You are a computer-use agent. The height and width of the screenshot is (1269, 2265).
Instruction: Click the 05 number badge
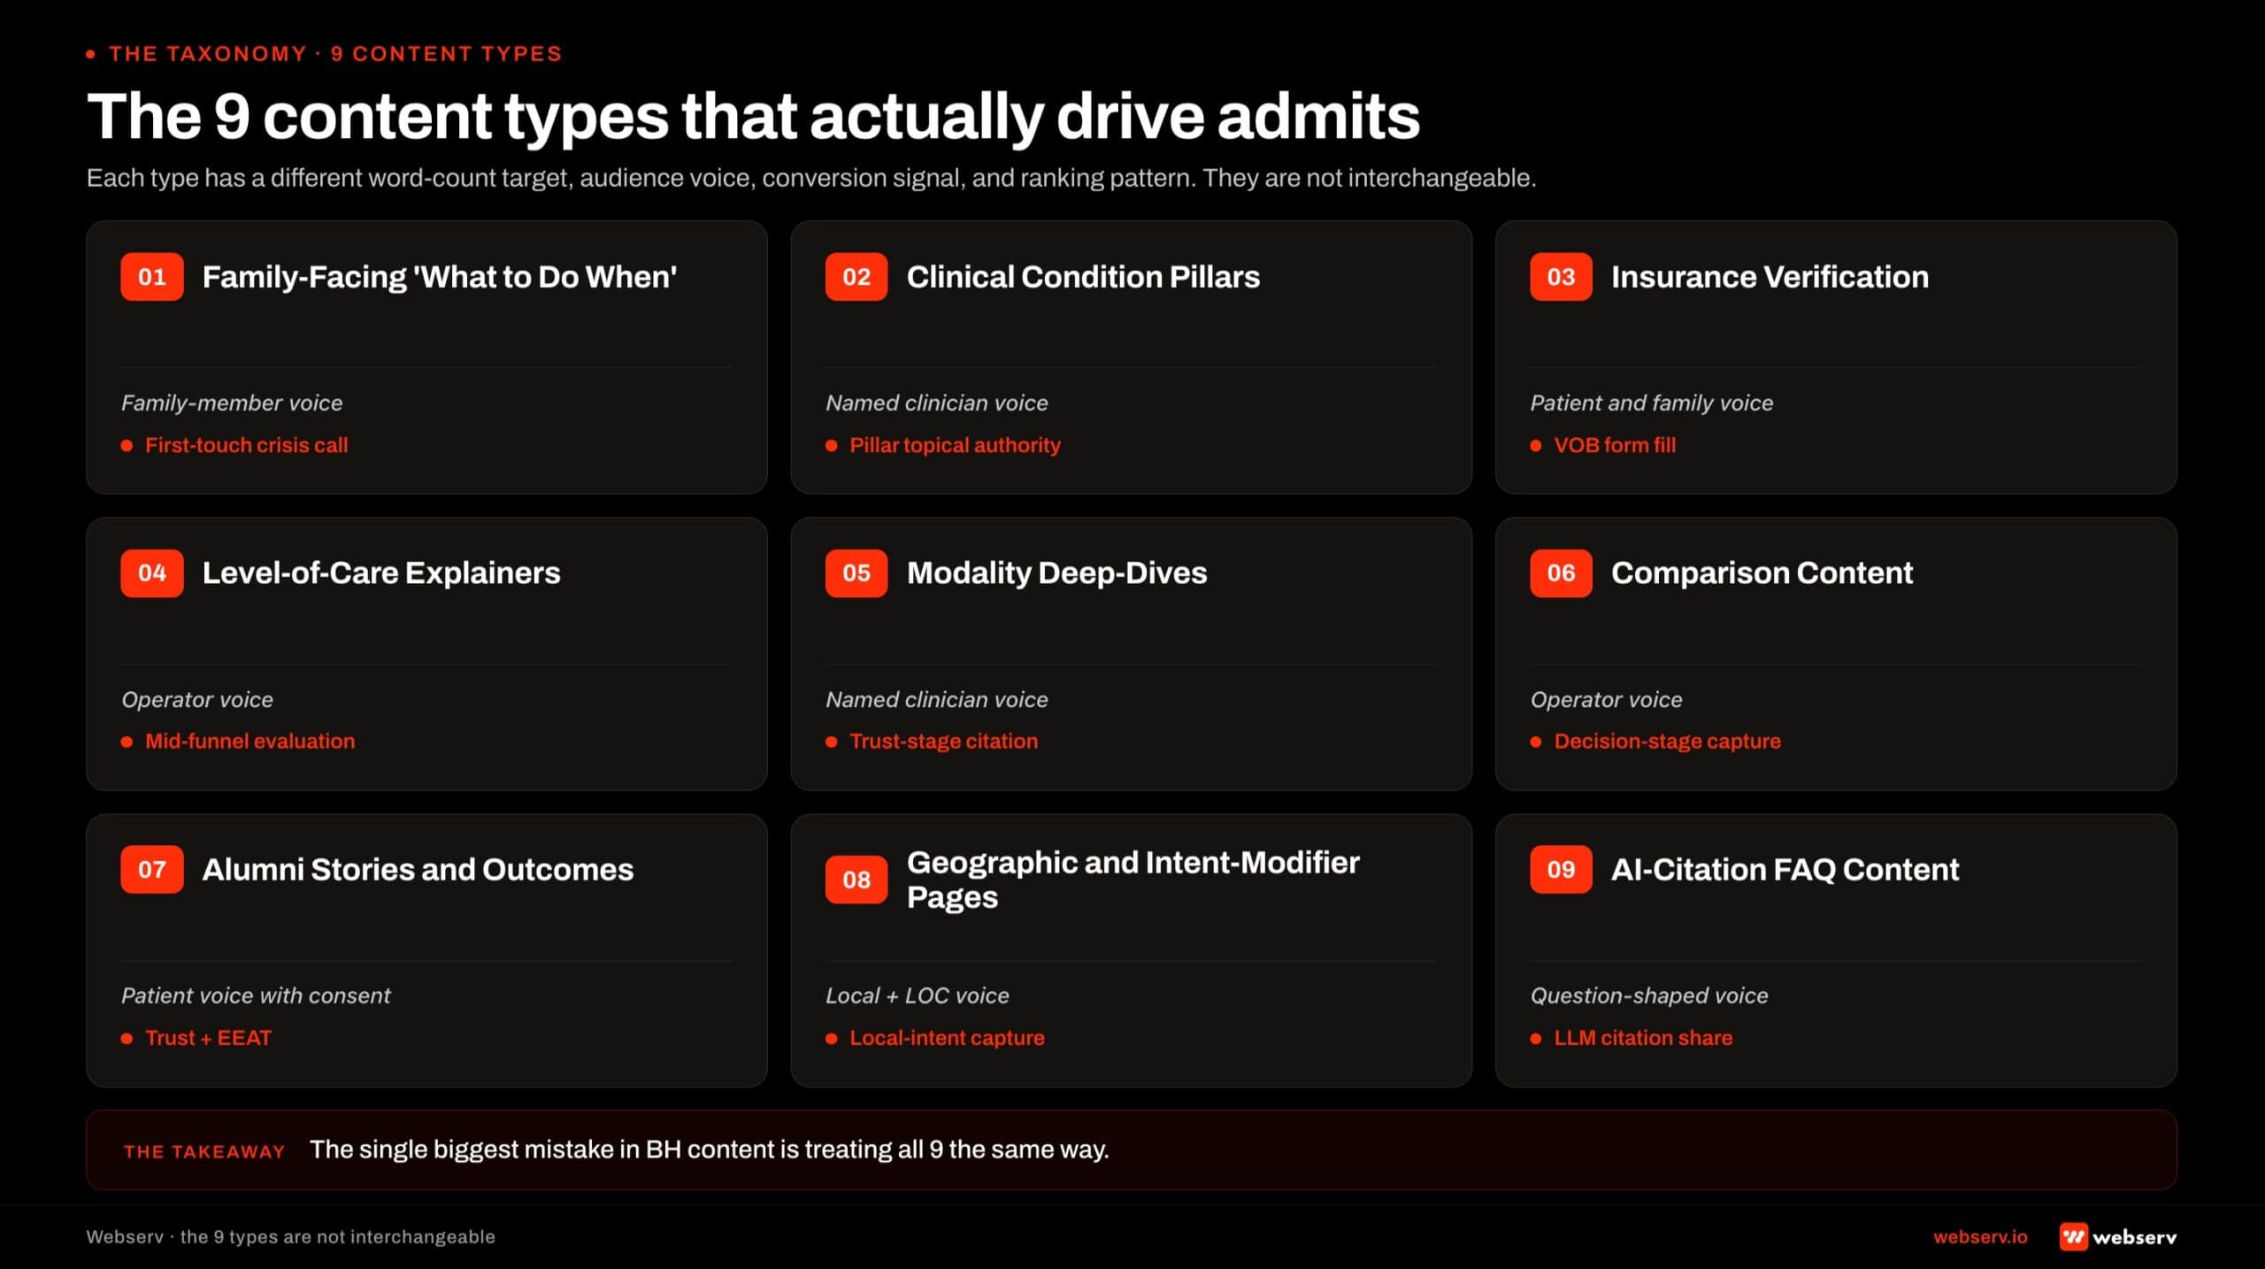tap(856, 573)
